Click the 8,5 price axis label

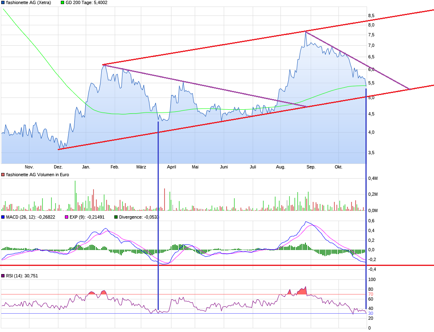(x=371, y=15)
